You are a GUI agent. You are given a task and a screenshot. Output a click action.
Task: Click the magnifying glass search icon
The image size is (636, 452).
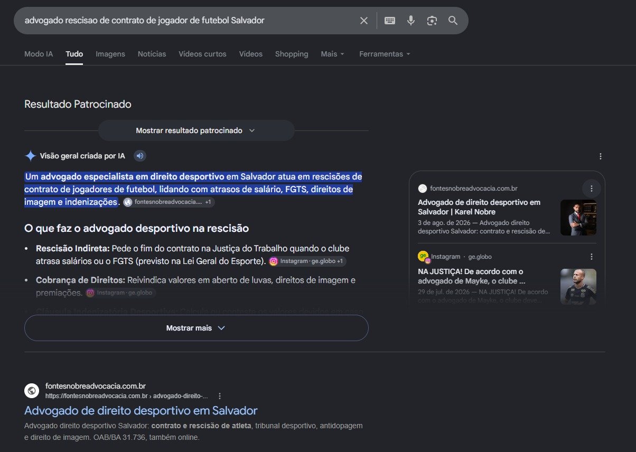453,21
